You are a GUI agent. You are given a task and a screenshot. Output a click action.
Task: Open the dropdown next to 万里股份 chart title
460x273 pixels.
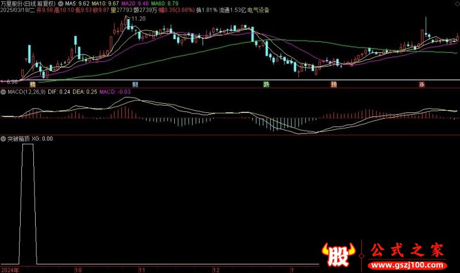(60, 4)
